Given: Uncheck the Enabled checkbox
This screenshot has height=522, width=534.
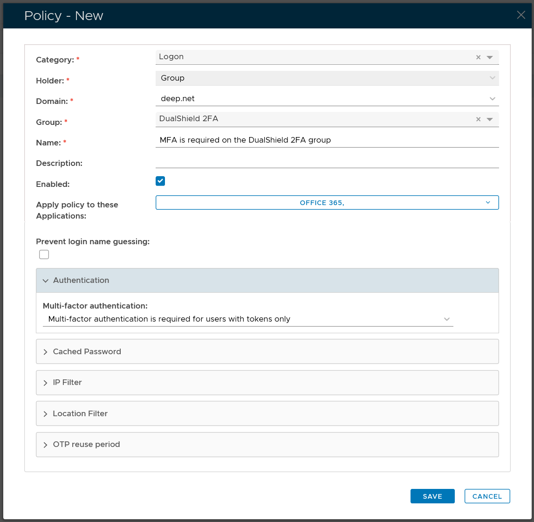Looking at the screenshot, I should coord(160,181).
